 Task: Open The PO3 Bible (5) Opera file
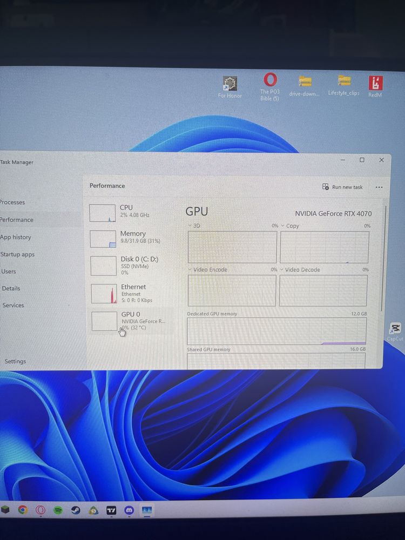[x=270, y=86]
